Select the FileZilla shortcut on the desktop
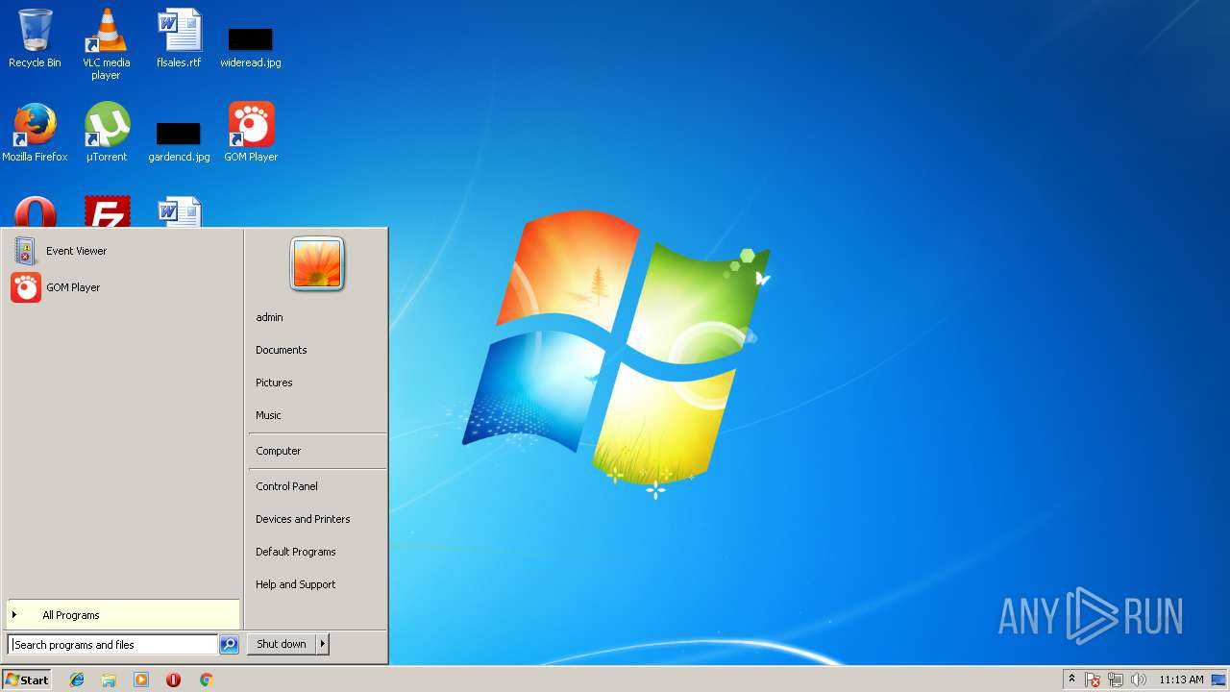 [x=107, y=212]
